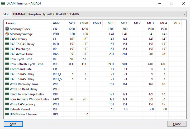Image resolution: width=190 pixels, height=129 pixels.
Task: Click the Close button
Action: click(177, 124)
